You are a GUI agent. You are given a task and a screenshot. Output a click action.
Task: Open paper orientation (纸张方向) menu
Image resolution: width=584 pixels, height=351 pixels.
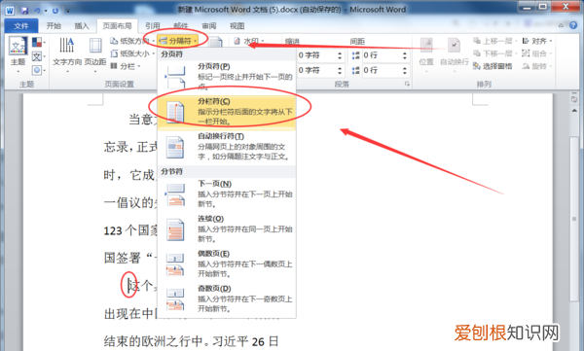pos(132,41)
